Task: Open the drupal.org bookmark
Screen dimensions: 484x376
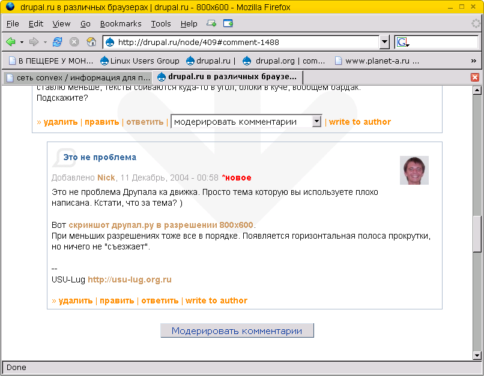Action: pyautogui.click(x=283, y=61)
